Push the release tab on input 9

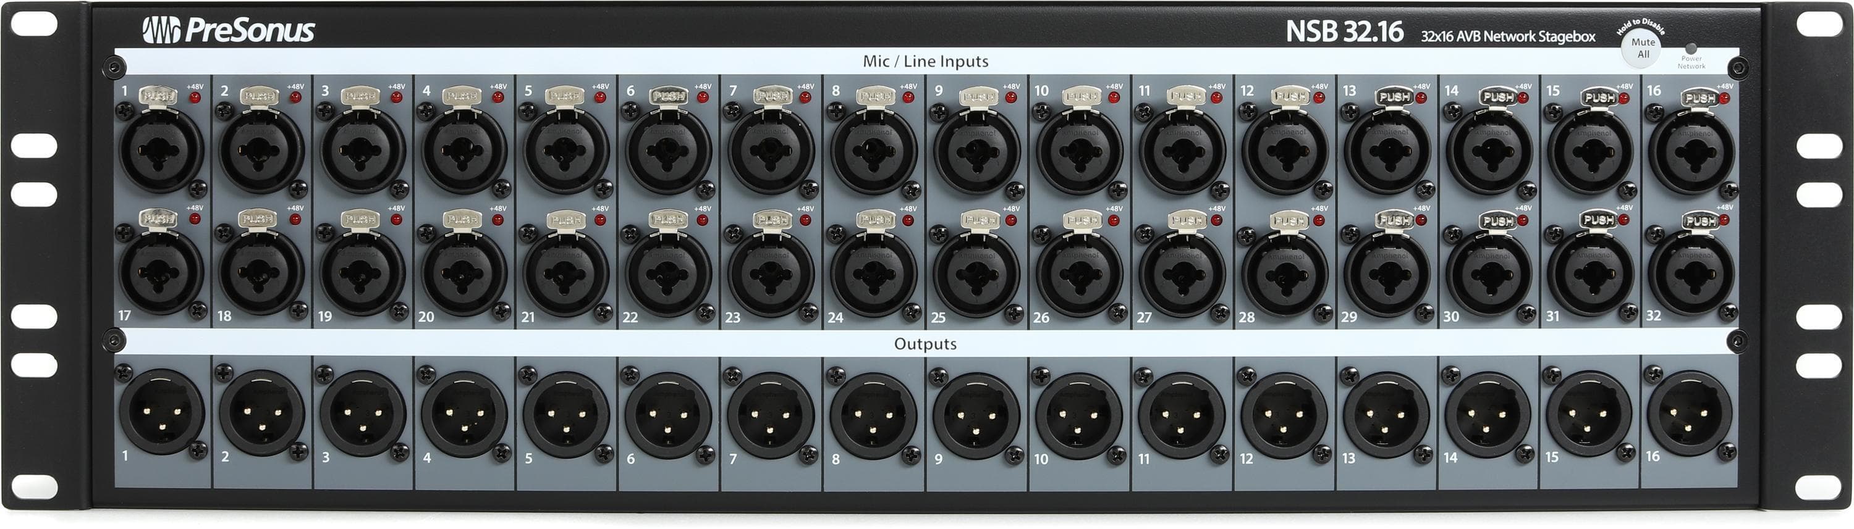coord(980,96)
